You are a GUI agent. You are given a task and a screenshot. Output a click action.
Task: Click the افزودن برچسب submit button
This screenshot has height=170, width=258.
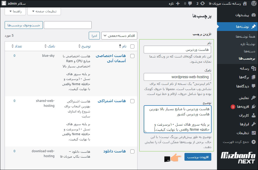(x=198, y=157)
